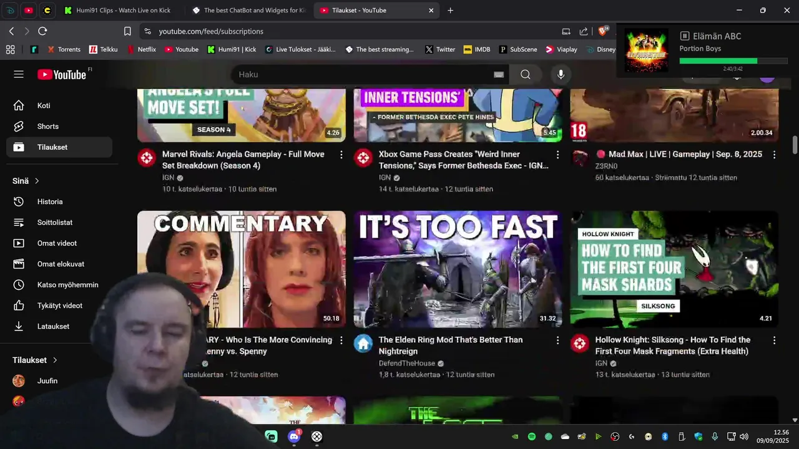Open Hollow Knight Silksong Mask Fragments title
The height and width of the screenshot is (449, 799).
[x=673, y=345]
